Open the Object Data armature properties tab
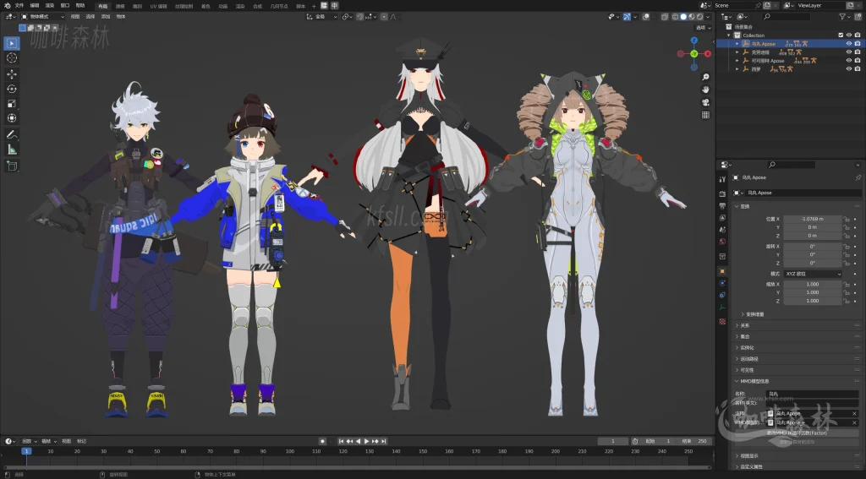This screenshot has width=866, height=479. 722,308
